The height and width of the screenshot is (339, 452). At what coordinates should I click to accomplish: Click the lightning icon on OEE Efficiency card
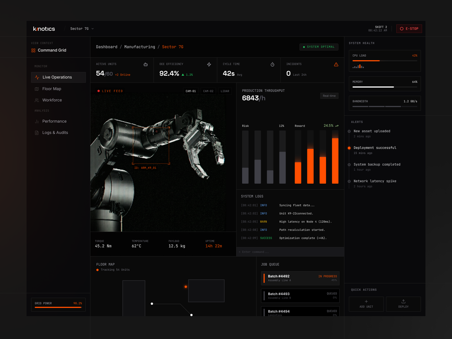click(209, 64)
